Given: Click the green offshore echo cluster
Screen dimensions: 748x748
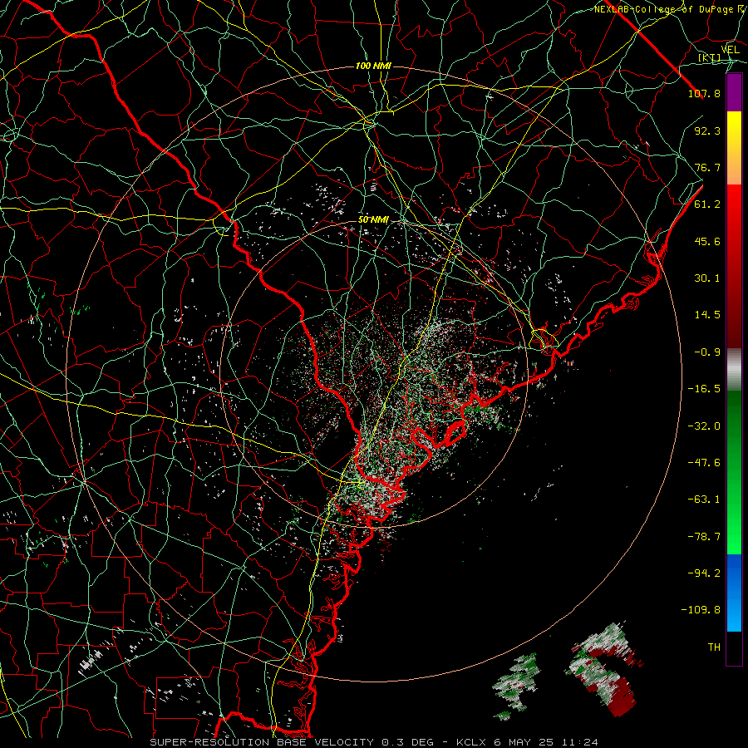Looking at the screenshot, I should pyautogui.click(x=517, y=685).
